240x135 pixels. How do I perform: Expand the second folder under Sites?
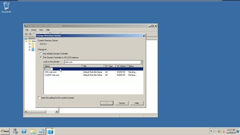pos(30,47)
